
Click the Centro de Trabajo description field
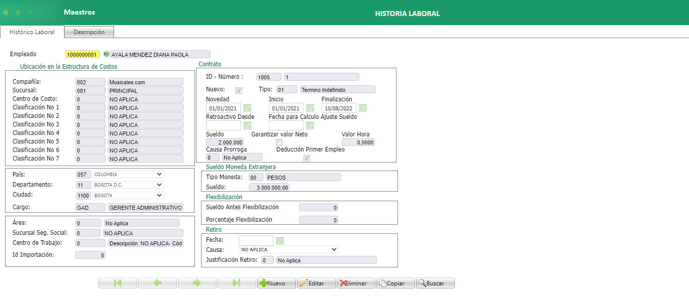pos(146,243)
